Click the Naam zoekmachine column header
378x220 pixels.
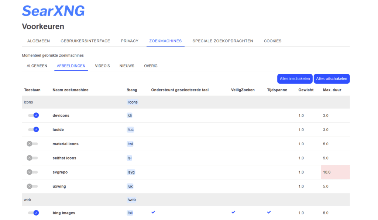click(x=71, y=90)
